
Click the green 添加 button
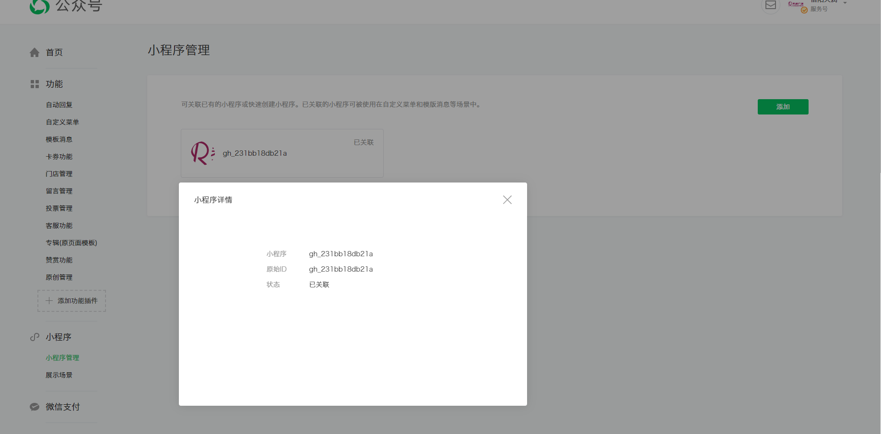pyautogui.click(x=783, y=107)
